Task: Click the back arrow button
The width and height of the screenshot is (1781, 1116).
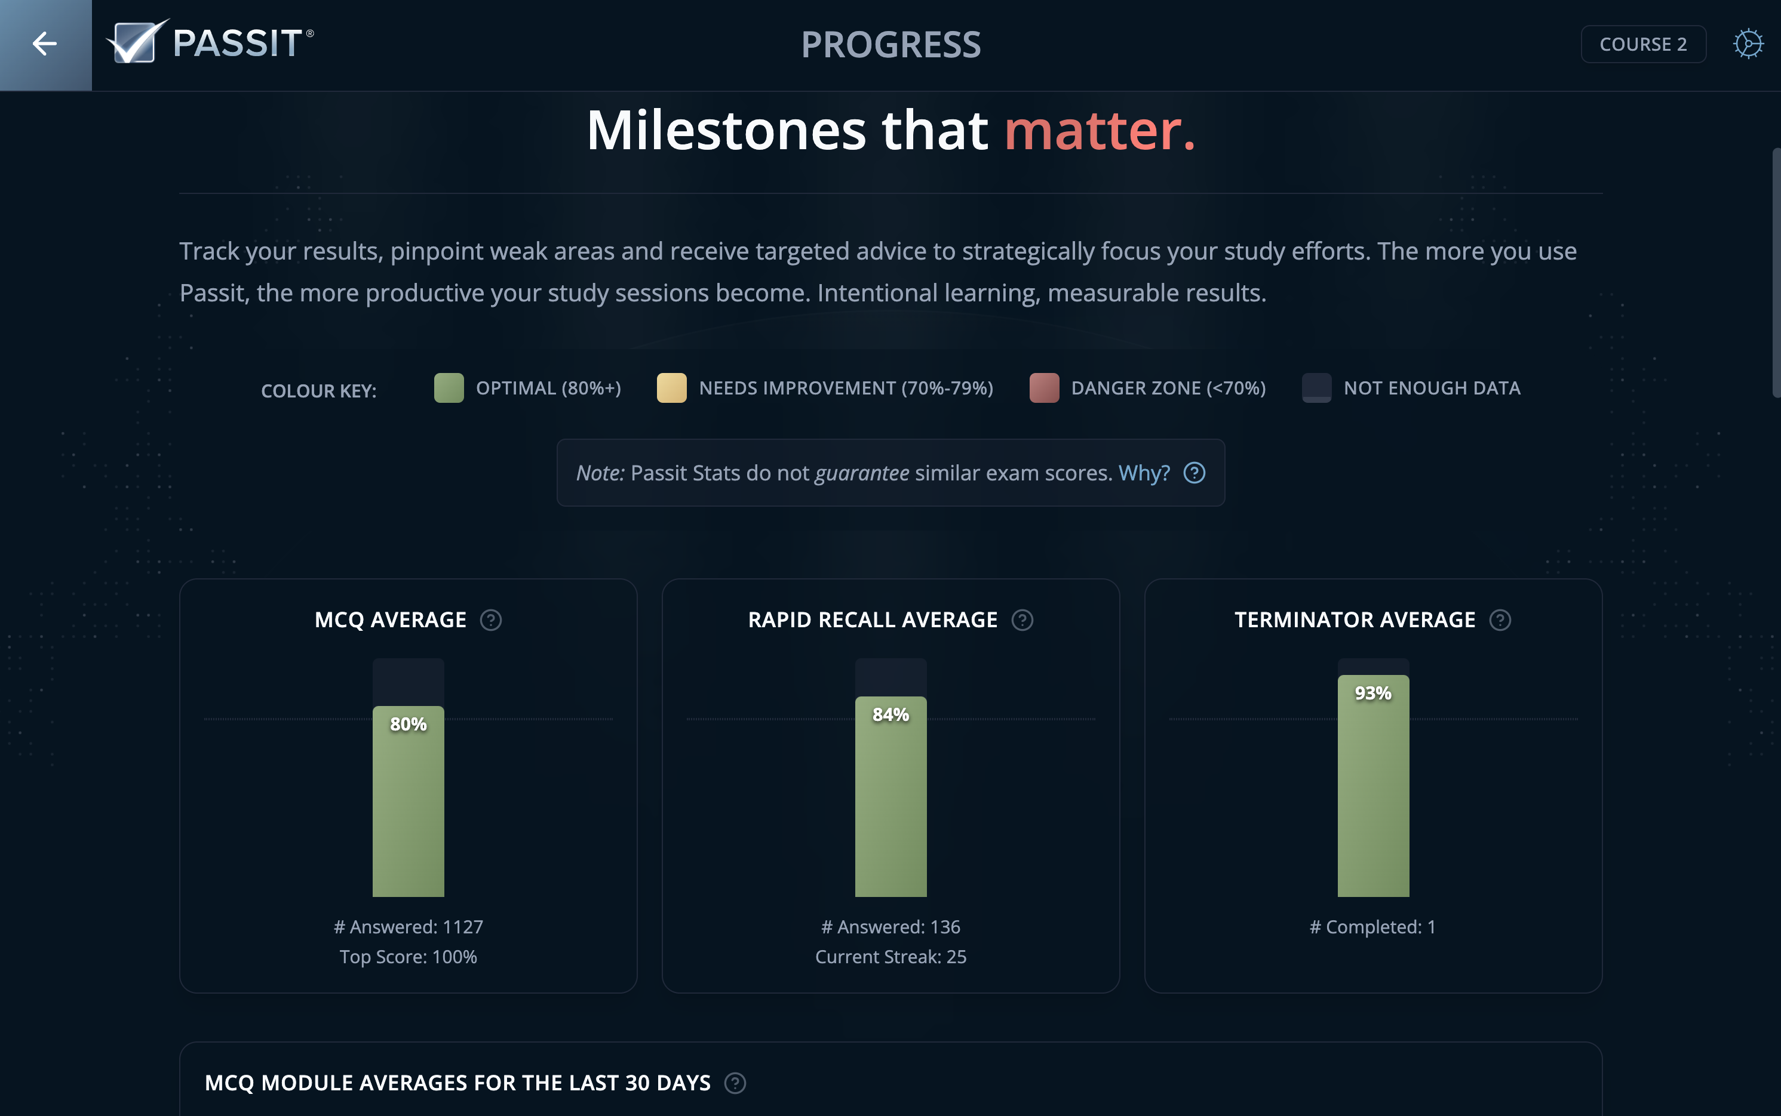Action: 45,44
